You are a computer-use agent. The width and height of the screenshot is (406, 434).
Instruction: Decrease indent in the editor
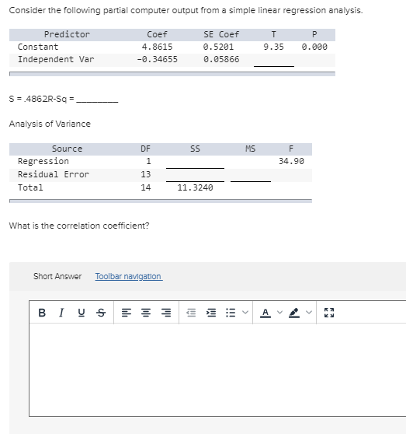tap(191, 313)
